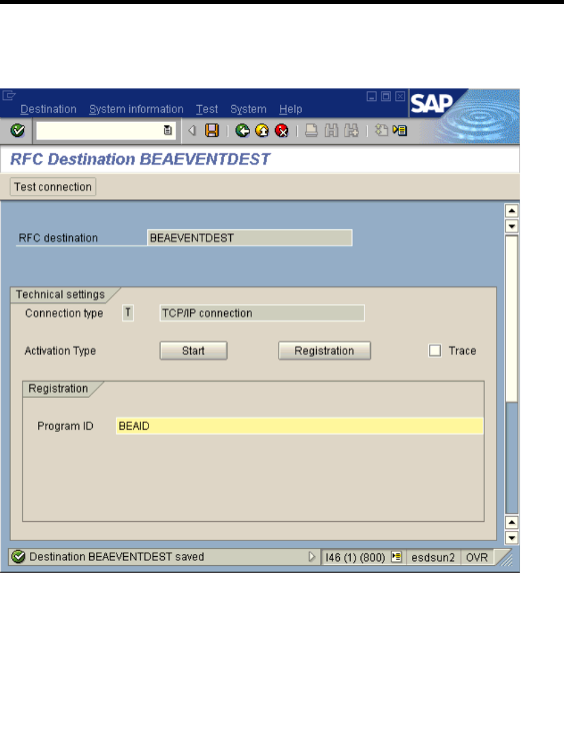Click 'Destination BEAEVENTDEST saved' status message
The image size is (564, 734).
pos(116,557)
